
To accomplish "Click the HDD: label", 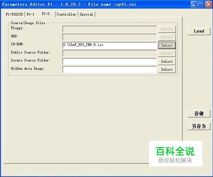I will click(15, 36).
